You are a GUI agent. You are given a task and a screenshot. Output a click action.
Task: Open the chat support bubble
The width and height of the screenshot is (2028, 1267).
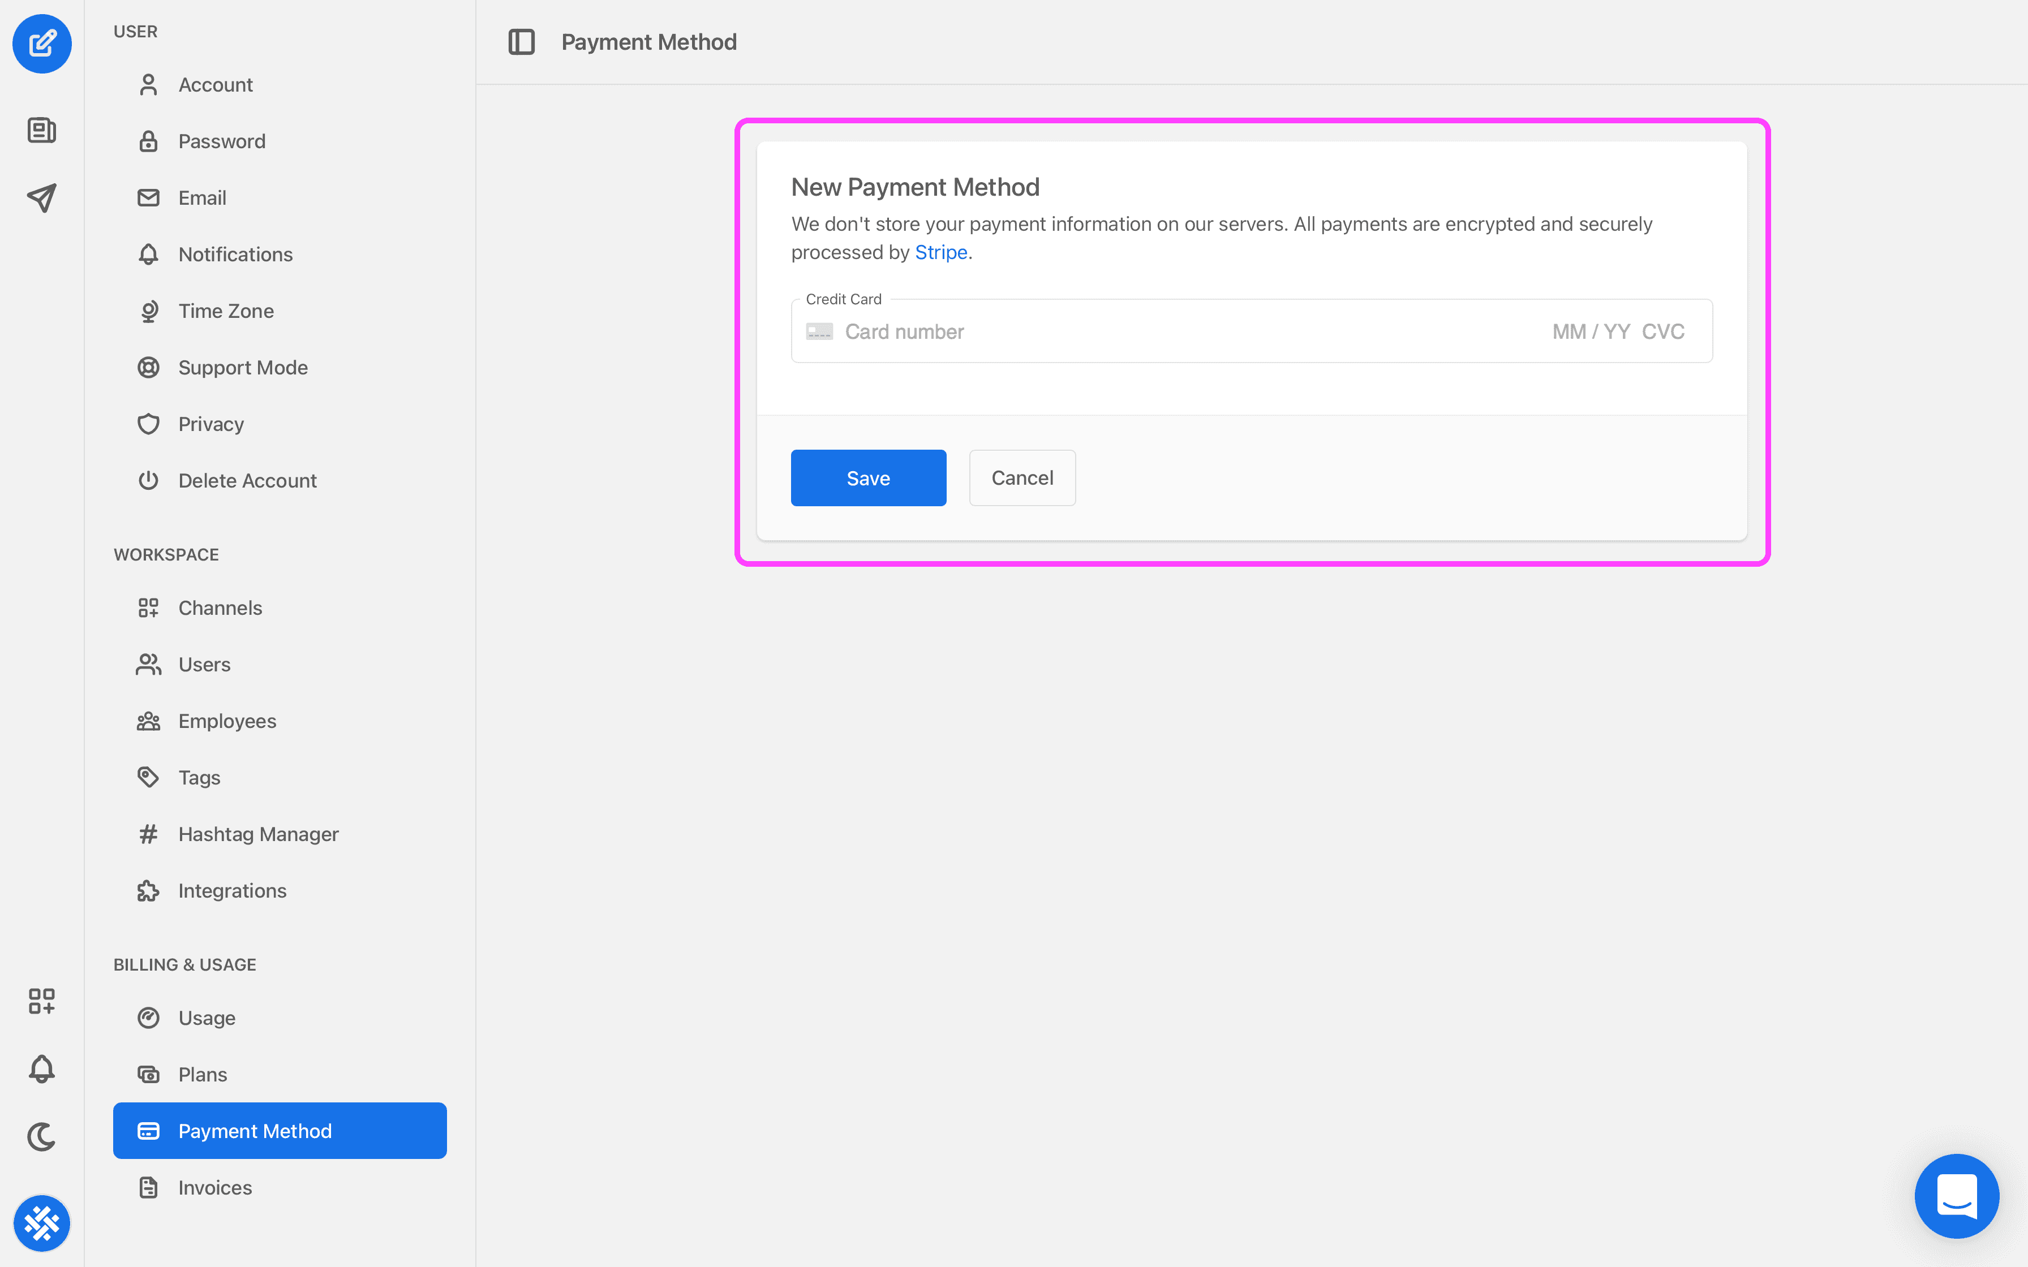tap(1957, 1196)
